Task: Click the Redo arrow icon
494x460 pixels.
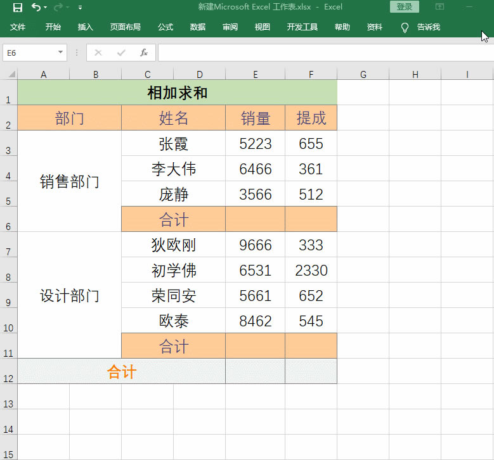Action: [58, 8]
